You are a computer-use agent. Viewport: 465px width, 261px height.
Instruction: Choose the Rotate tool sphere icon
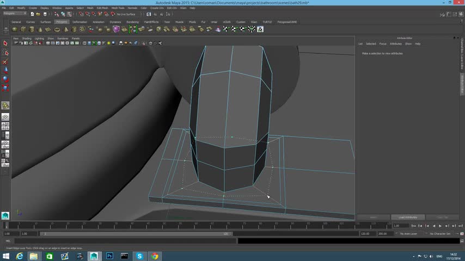tap(5, 79)
